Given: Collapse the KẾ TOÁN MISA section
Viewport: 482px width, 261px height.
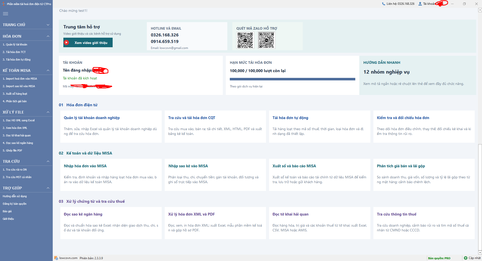Looking at the screenshot, I should 48,70.
